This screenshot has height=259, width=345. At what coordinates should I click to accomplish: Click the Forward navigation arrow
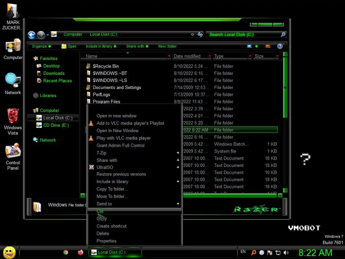[41, 35]
